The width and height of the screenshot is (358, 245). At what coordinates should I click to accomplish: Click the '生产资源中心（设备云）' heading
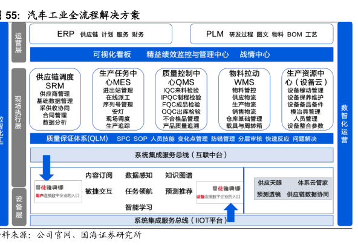(x=306, y=77)
